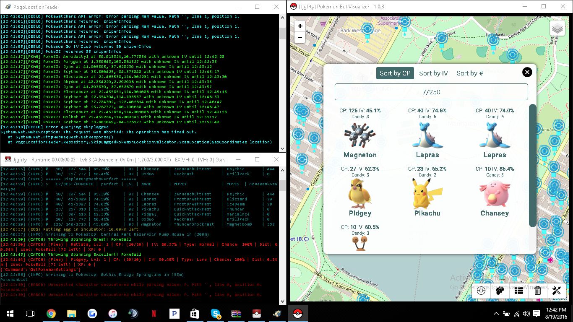Show hidden system tray icons
Image resolution: width=573 pixels, height=322 pixels.
coord(496,314)
